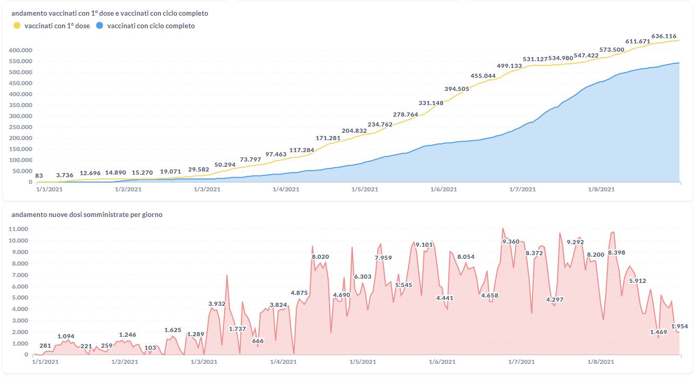
Task: Click the blue legend dot for completed cycle
Action: [99, 26]
